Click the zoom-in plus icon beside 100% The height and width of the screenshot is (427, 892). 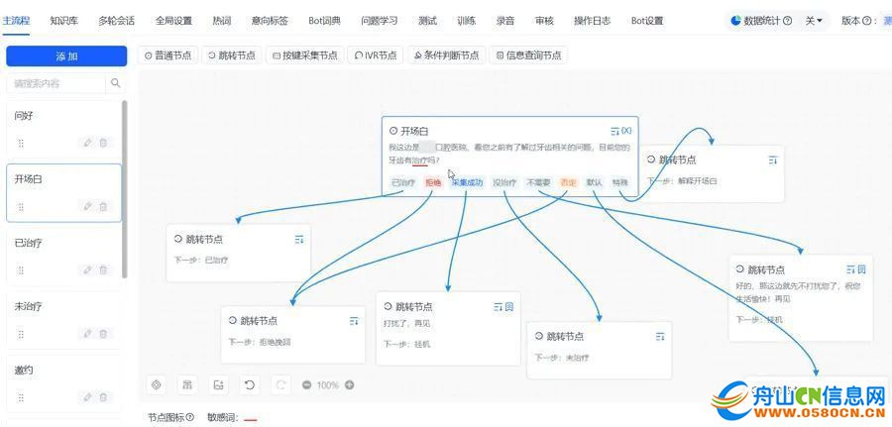(349, 385)
